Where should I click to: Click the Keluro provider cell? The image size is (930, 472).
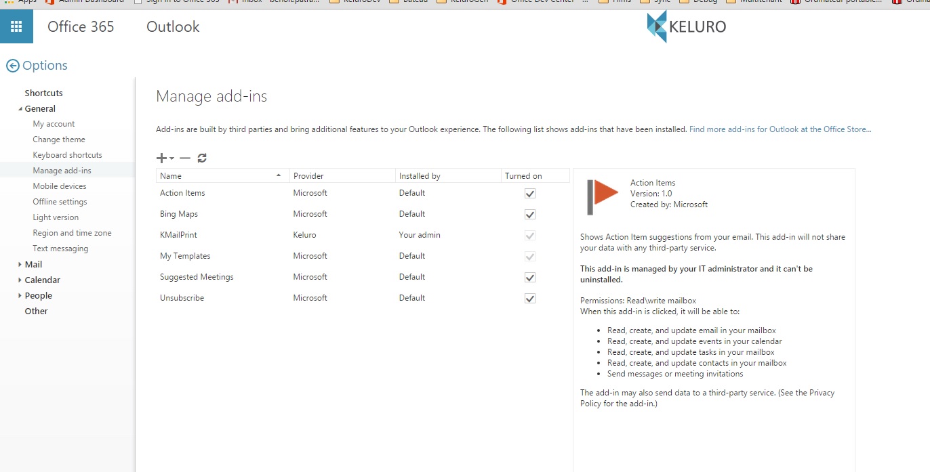pyautogui.click(x=304, y=235)
